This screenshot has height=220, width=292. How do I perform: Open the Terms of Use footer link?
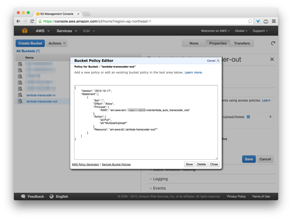[261, 196]
